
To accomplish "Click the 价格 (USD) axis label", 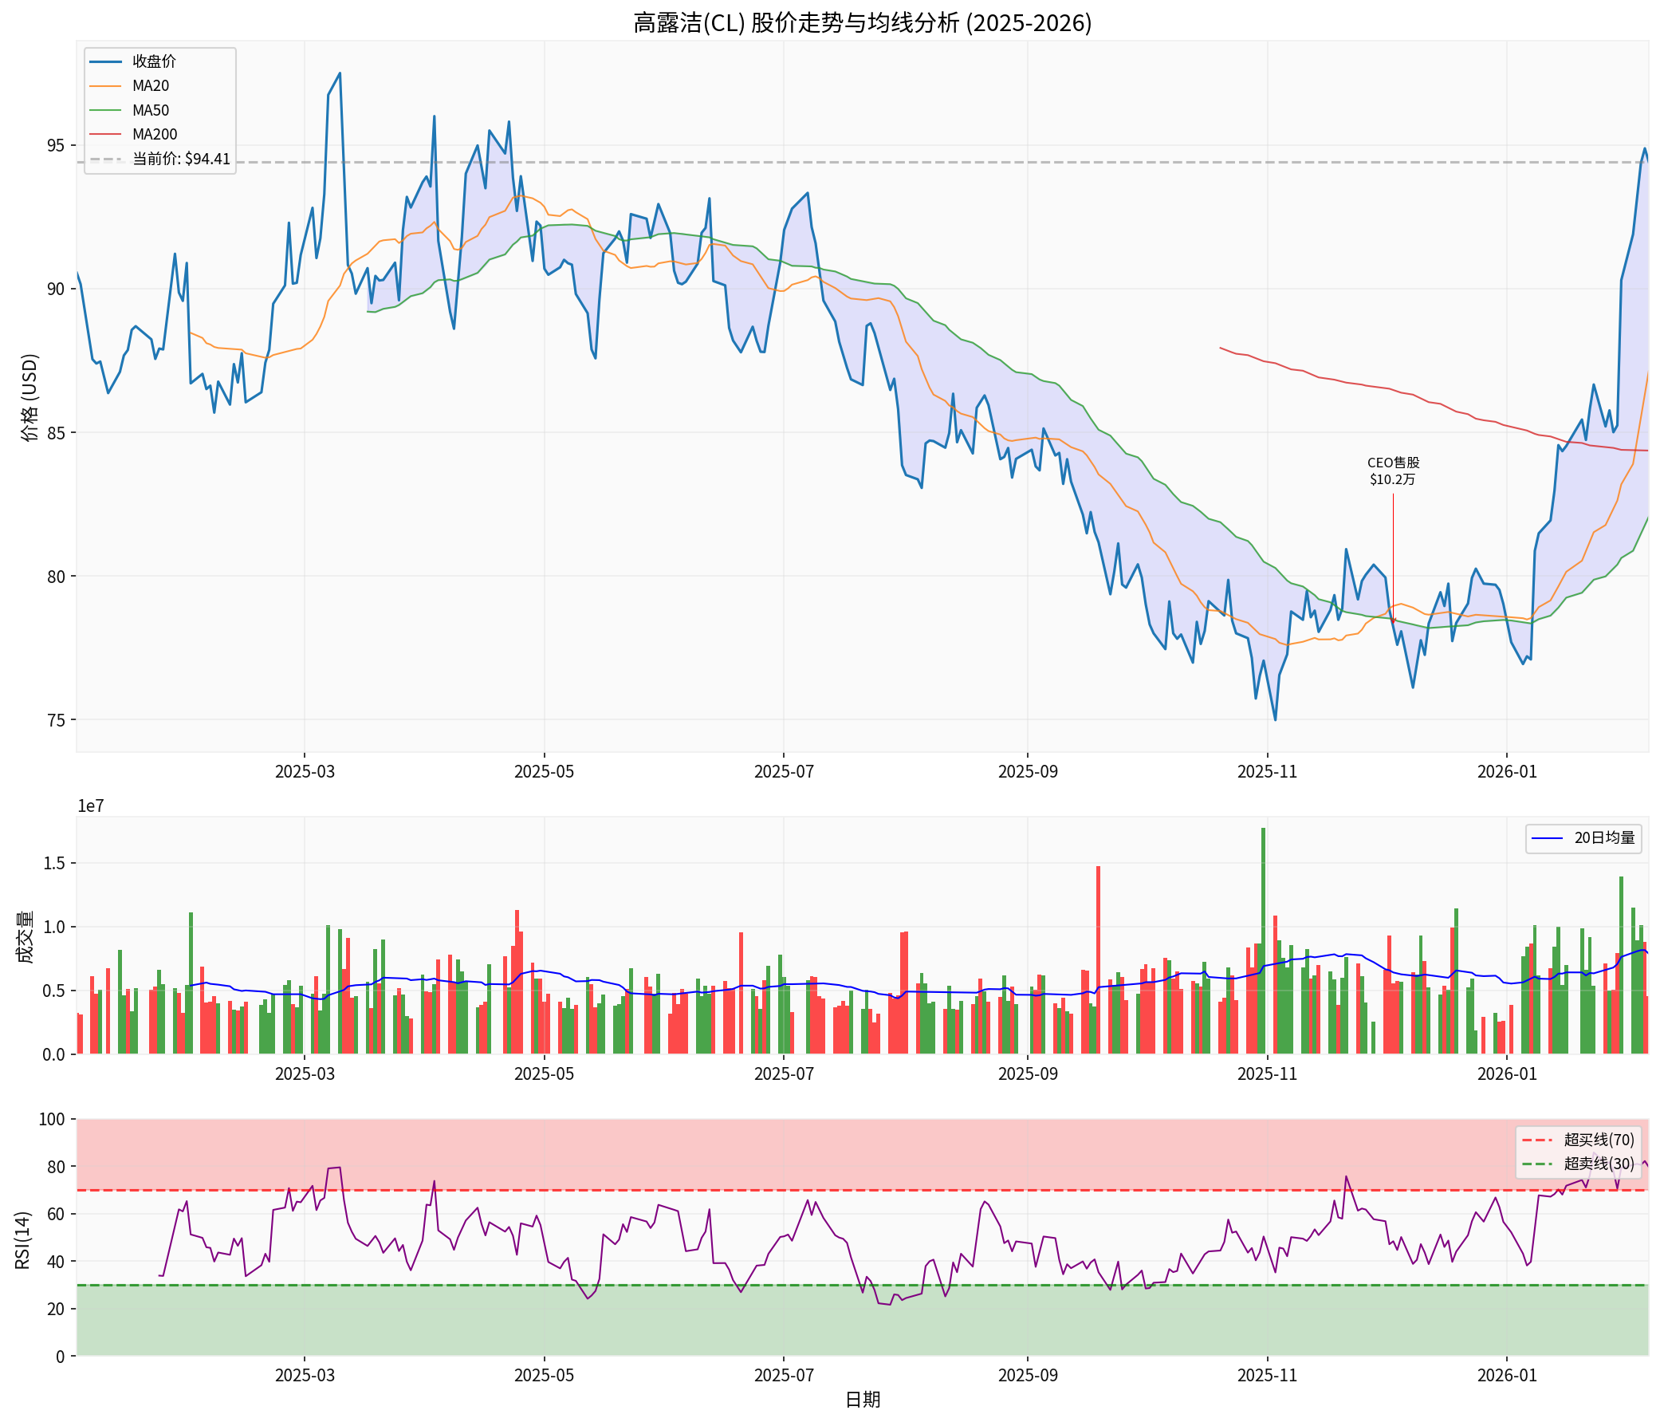I will click(x=30, y=397).
